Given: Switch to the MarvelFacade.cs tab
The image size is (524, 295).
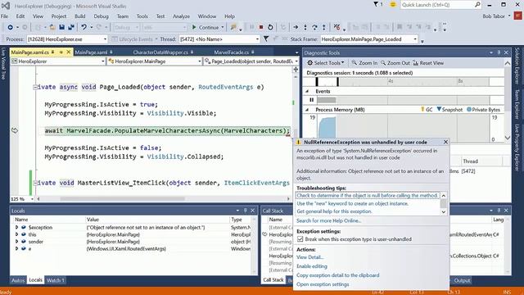Looking at the screenshot, I should click(x=231, y=52).
